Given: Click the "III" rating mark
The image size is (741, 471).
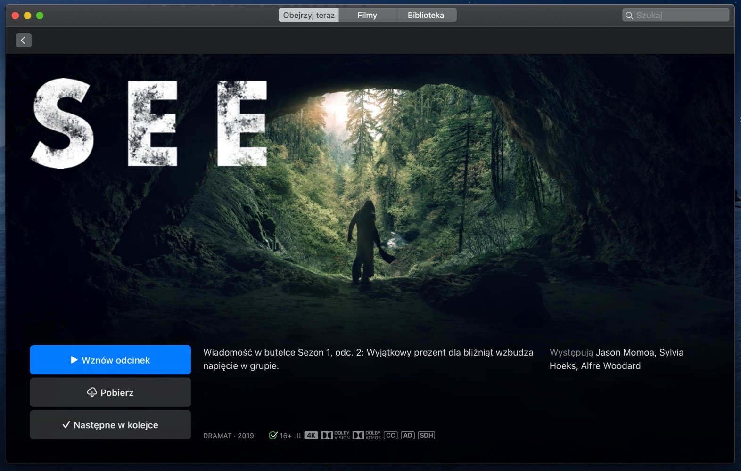Looking at the screenshot, I should click(298, 436).
